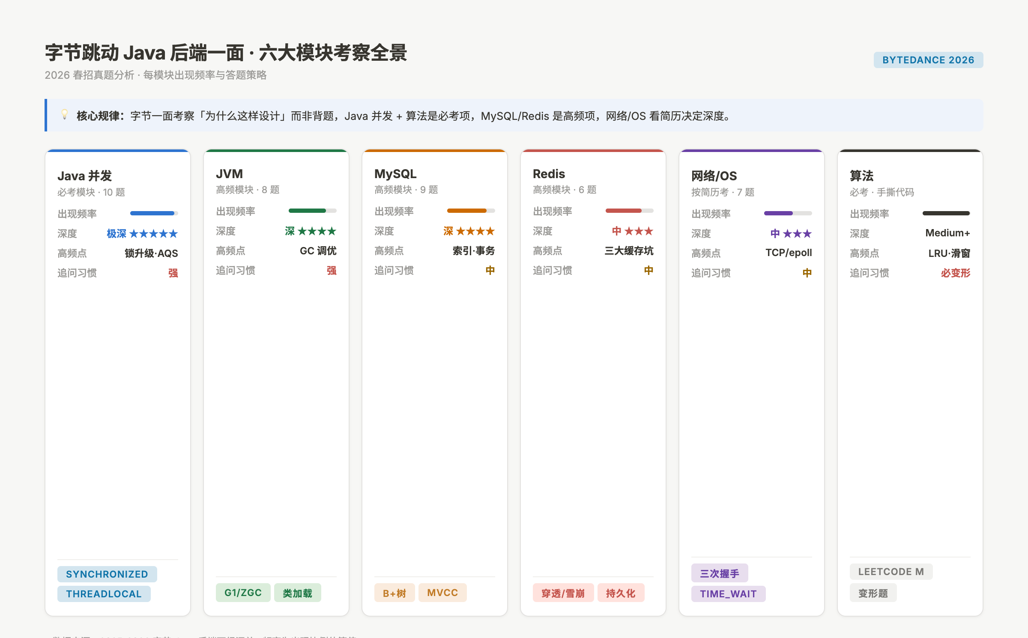
Task: Click the Redis card title
Action: tap(549, 174)
